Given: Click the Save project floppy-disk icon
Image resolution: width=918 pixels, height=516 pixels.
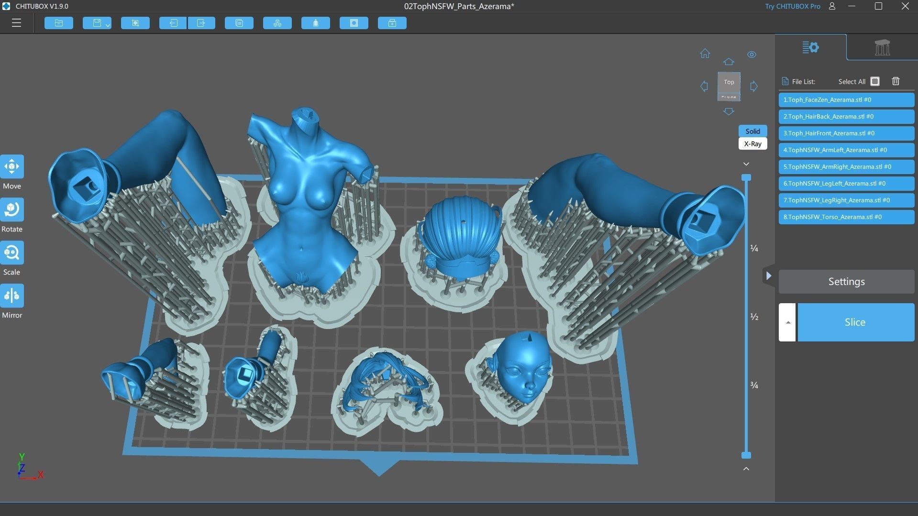Looking at the screenshot, I should 97,23.
